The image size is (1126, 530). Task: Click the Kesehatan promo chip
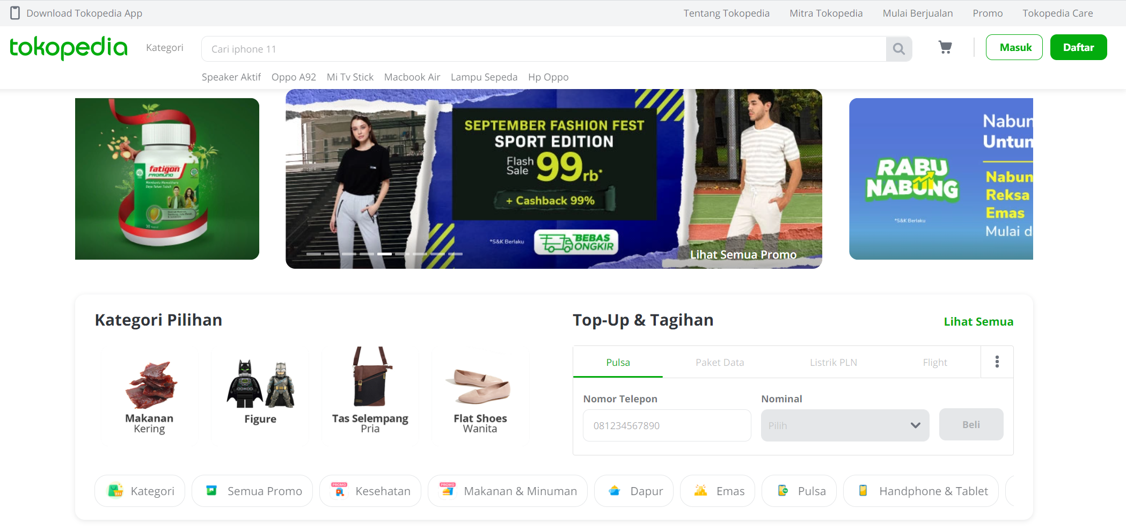coord(370,491)
